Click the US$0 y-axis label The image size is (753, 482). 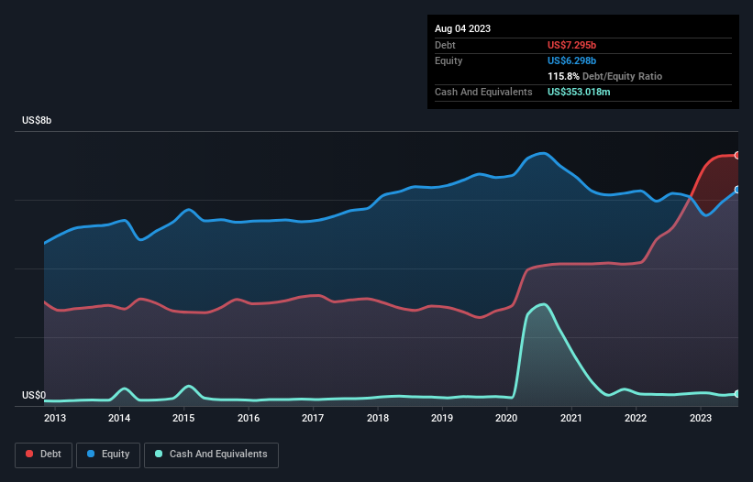(34, 395)
